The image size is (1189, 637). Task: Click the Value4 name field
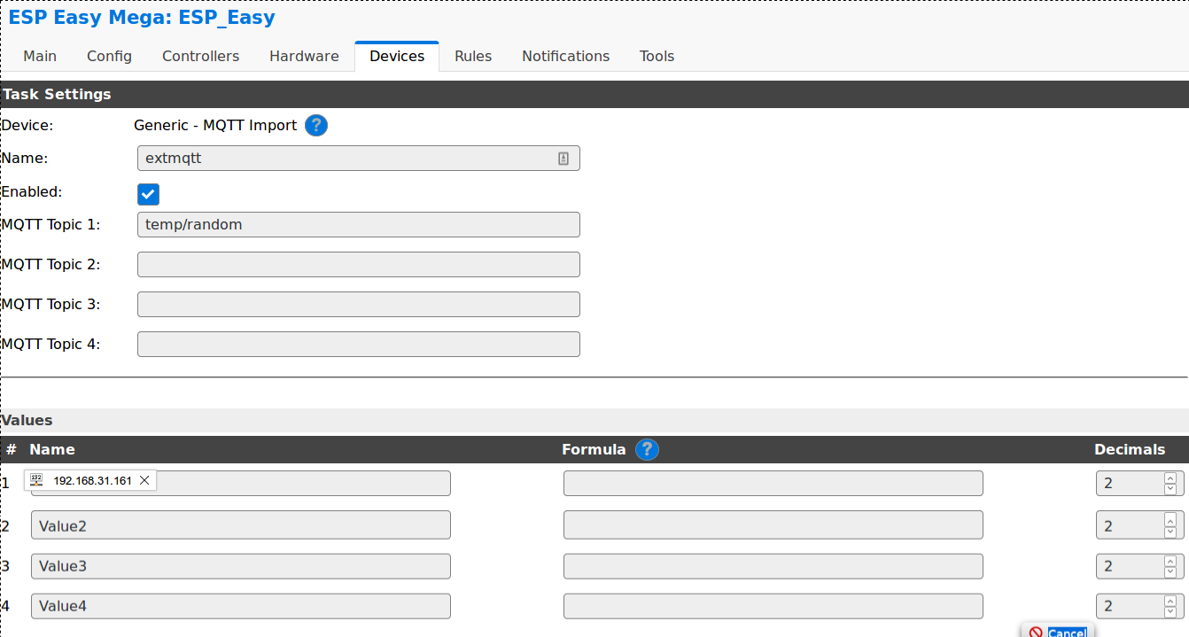[241, 606]
